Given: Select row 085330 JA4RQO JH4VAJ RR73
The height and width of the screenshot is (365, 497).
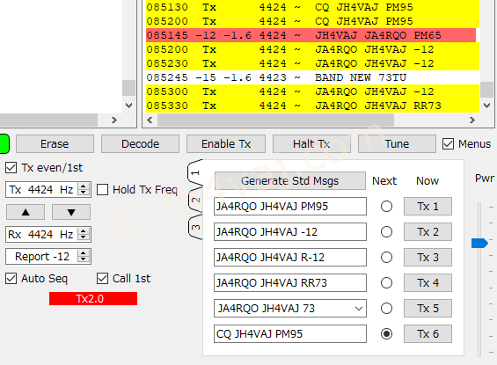Looking at the screenshot, I should 312,106.
